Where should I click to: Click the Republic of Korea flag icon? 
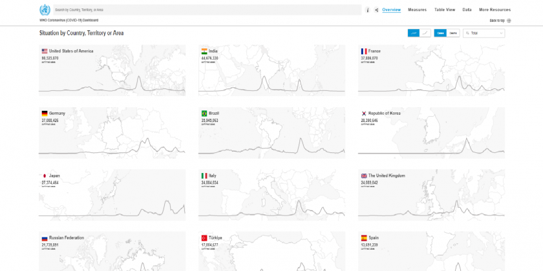click(364, 113)
